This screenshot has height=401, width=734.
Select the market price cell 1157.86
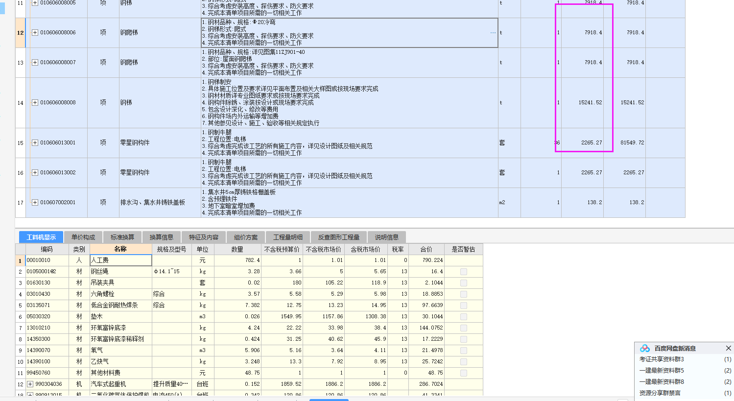(323, 317)
